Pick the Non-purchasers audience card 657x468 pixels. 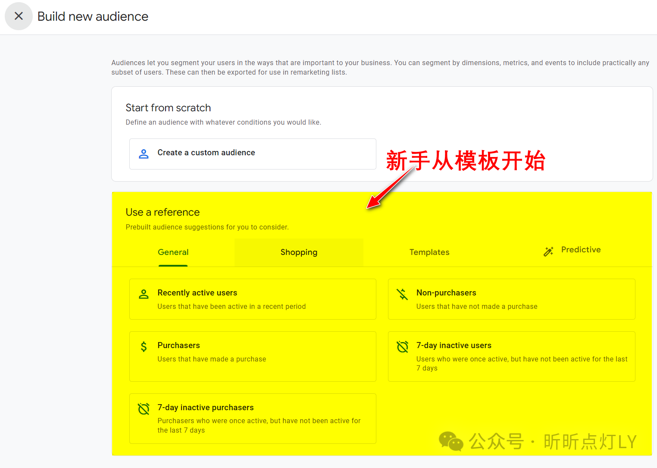[511, 299]
